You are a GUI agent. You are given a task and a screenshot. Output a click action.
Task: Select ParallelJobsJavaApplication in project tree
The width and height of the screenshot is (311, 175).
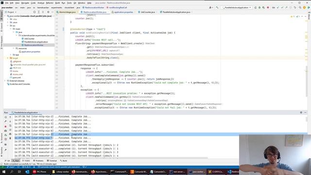coord(36,42)
